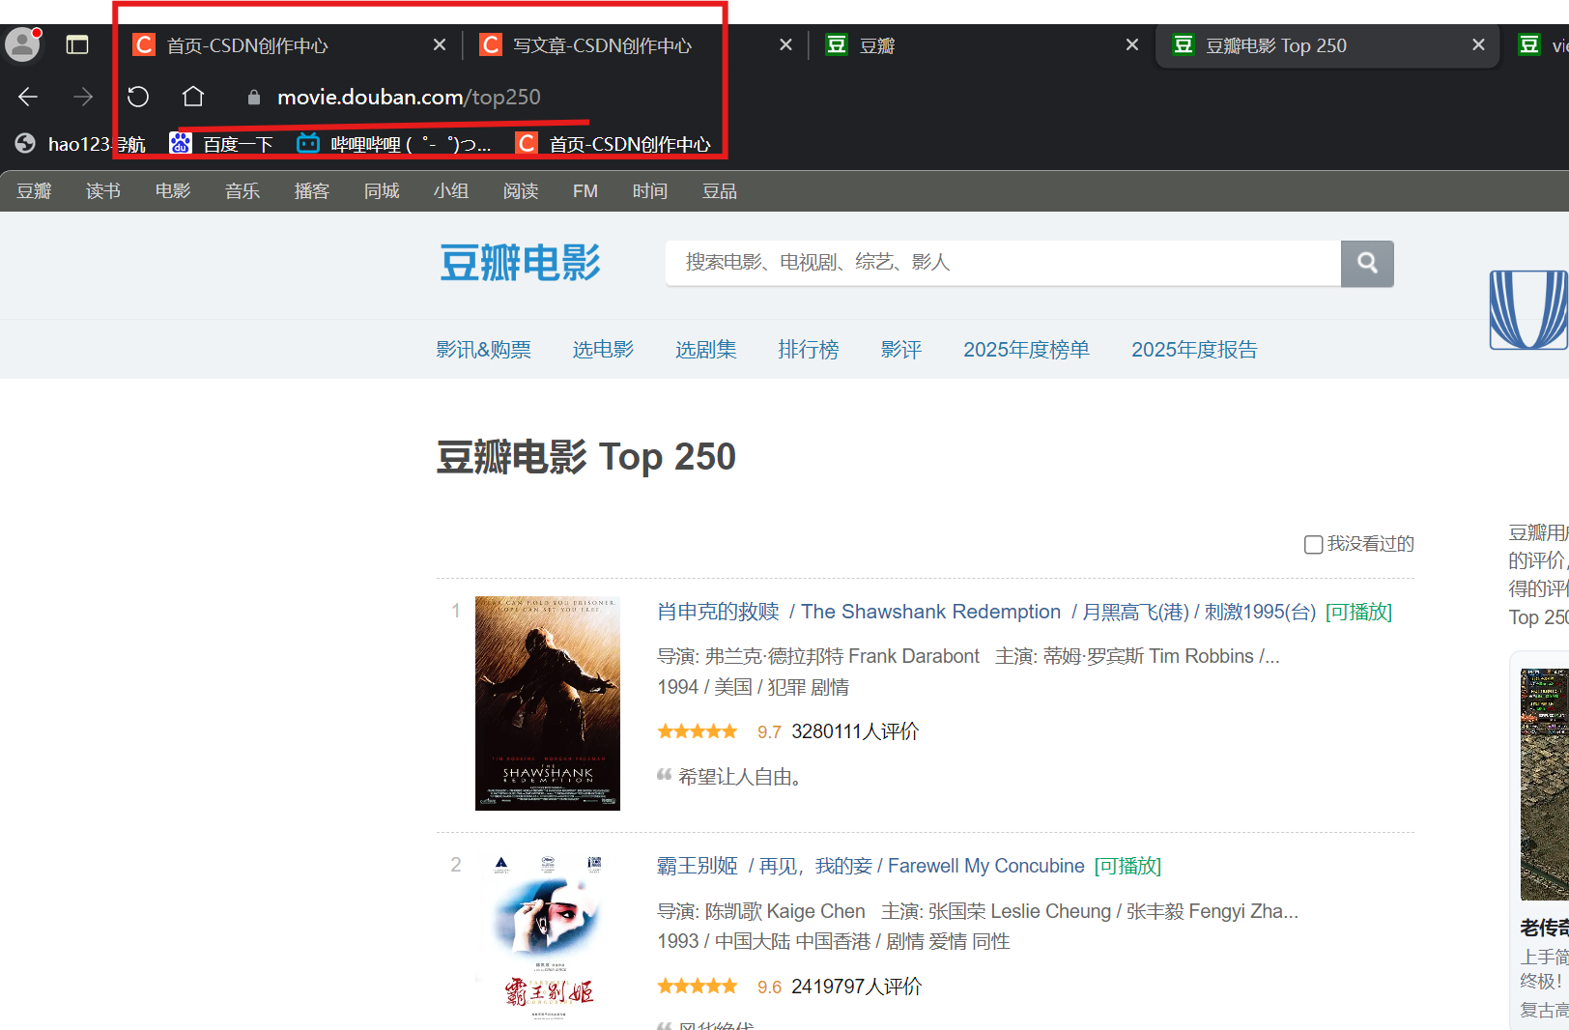Screen dimensions: 1569x1030
Task: Click the blue U-shaped side banner
Action: pos(1529,309)
